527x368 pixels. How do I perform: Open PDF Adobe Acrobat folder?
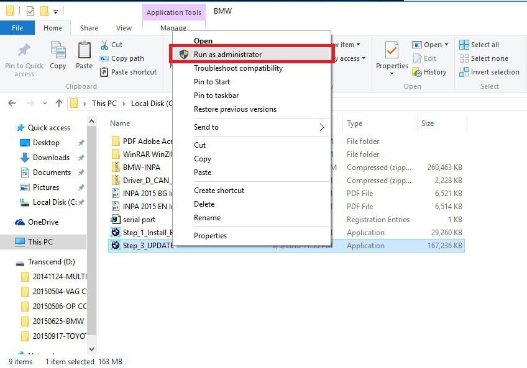[x=142, y=141]
